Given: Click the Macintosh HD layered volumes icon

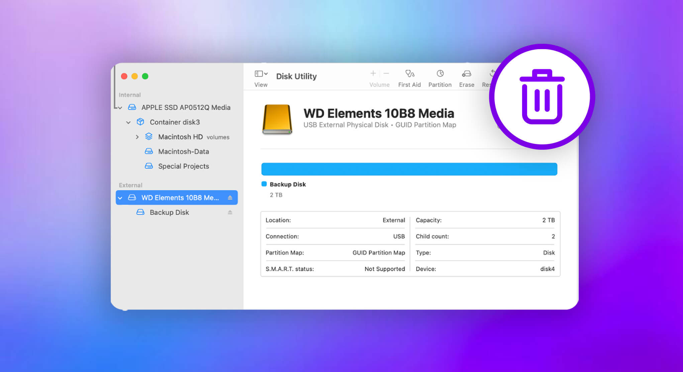Looking at the screenshot, I should tap(149, 136).
